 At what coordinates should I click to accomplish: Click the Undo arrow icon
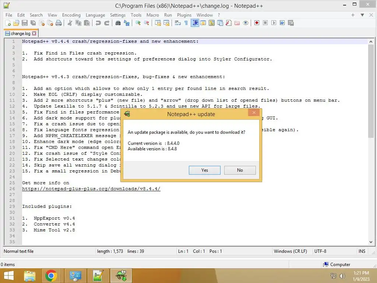(98, 23)
